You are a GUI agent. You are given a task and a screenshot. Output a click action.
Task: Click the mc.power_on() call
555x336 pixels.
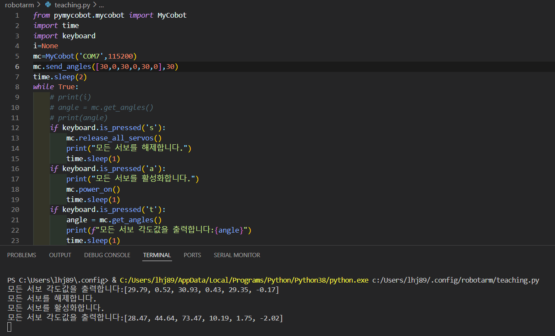93,189
